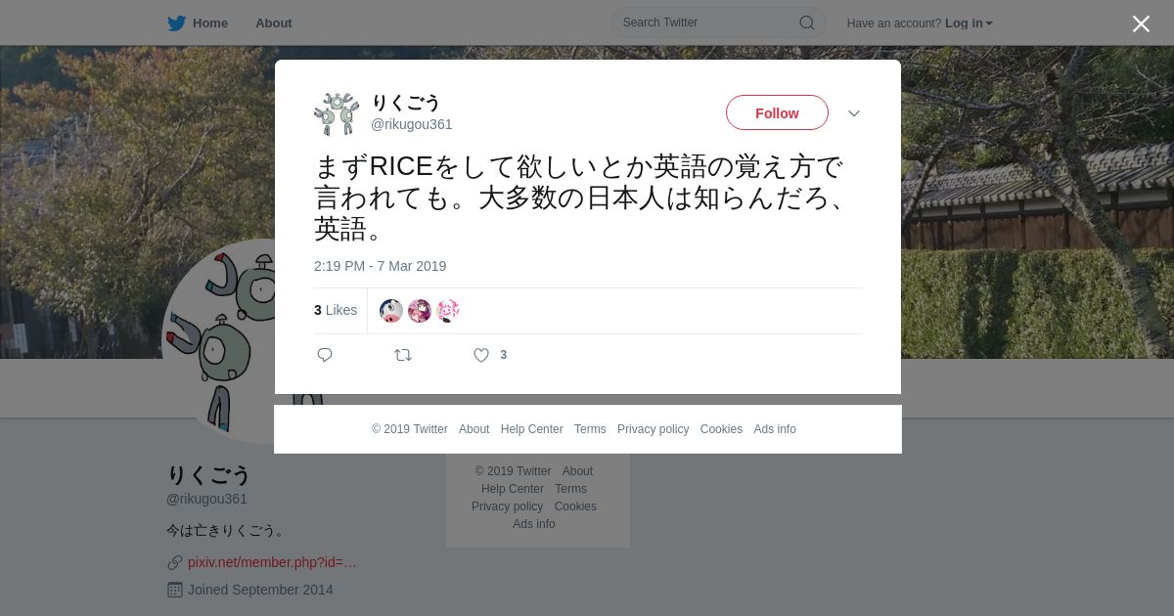This screenshot has width=1174, height=616.
Task: Expand the tweet options chevron menu
Action: 854,113
